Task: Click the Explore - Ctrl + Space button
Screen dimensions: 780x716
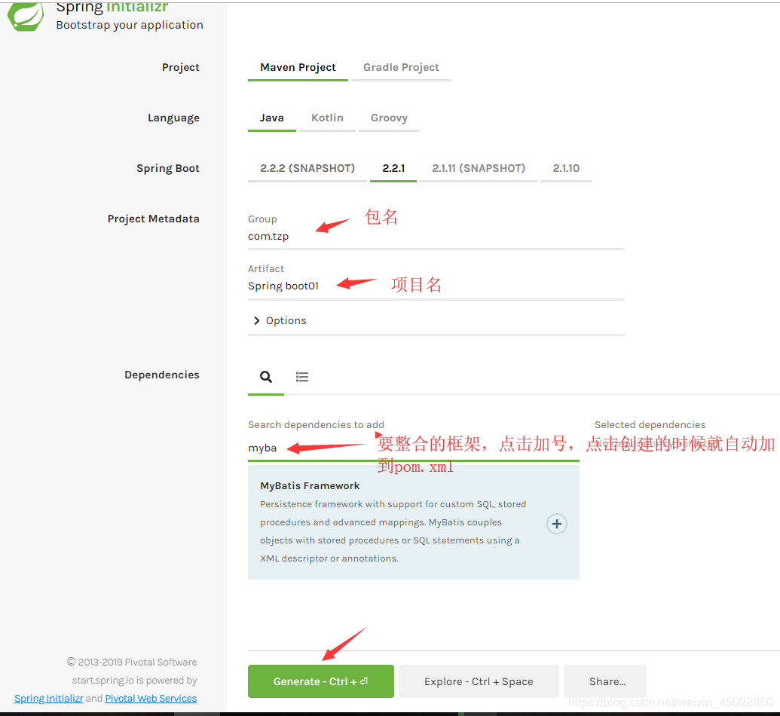Action: pyautogui.click(x=479, y=681)
